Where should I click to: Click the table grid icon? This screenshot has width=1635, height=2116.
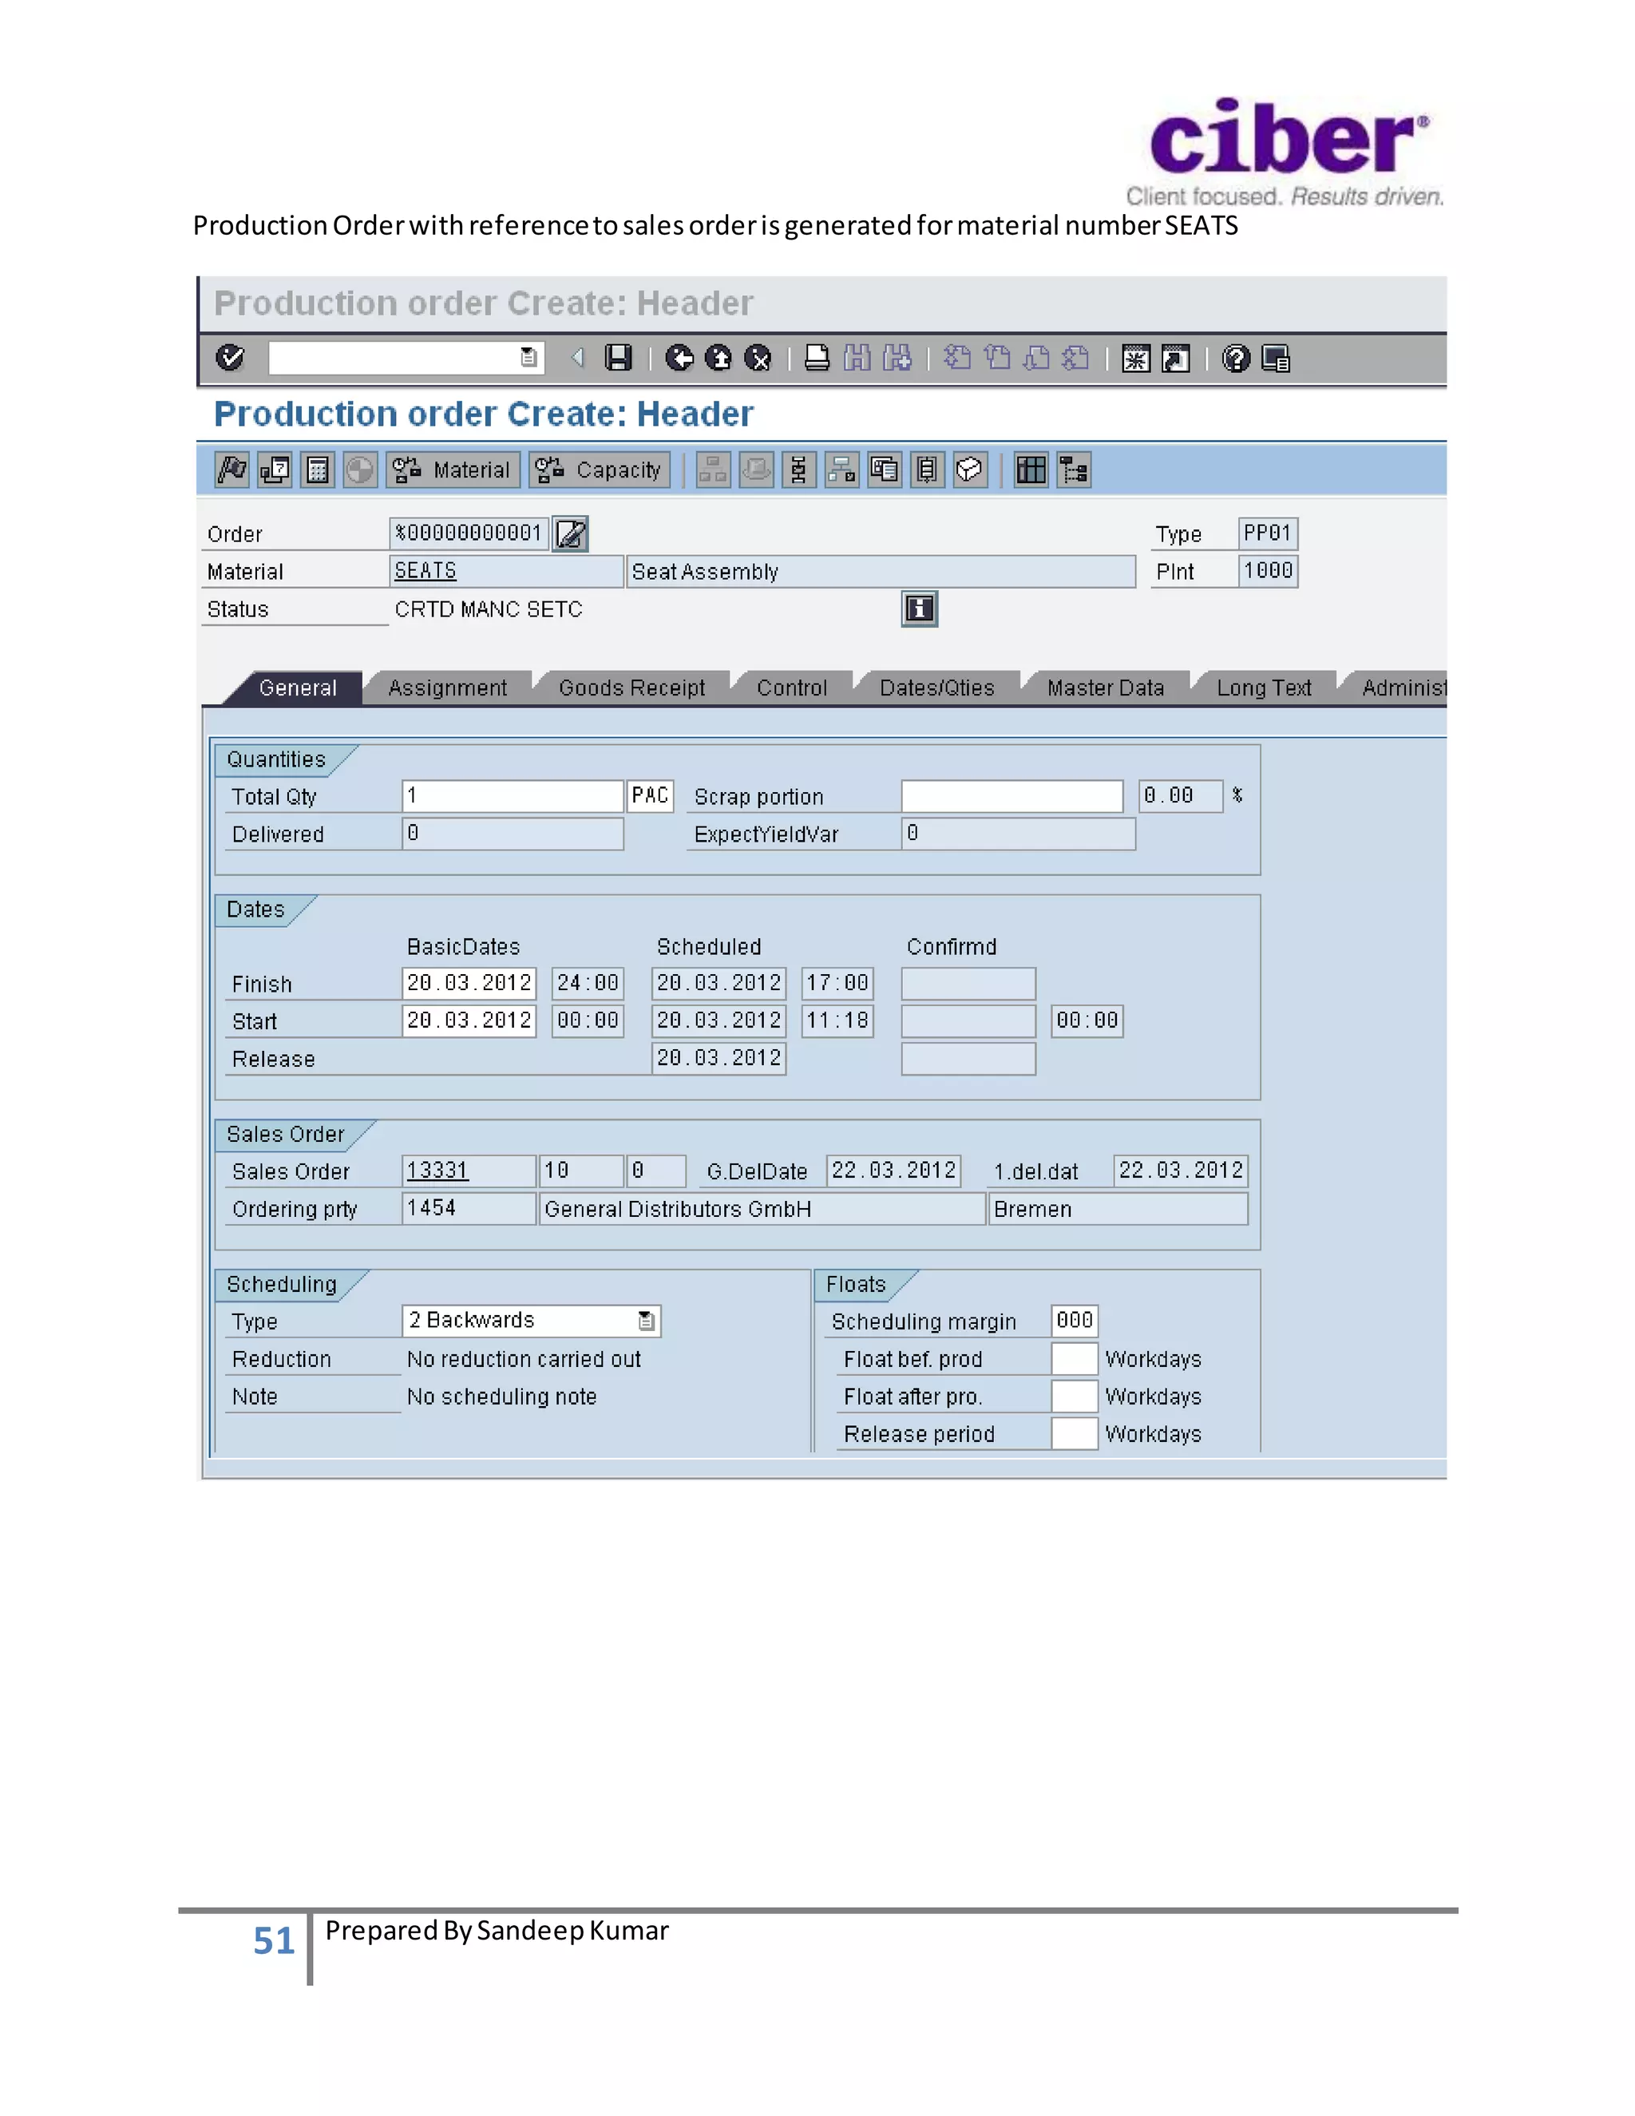pyautogui.click(x=1031, y=470)
